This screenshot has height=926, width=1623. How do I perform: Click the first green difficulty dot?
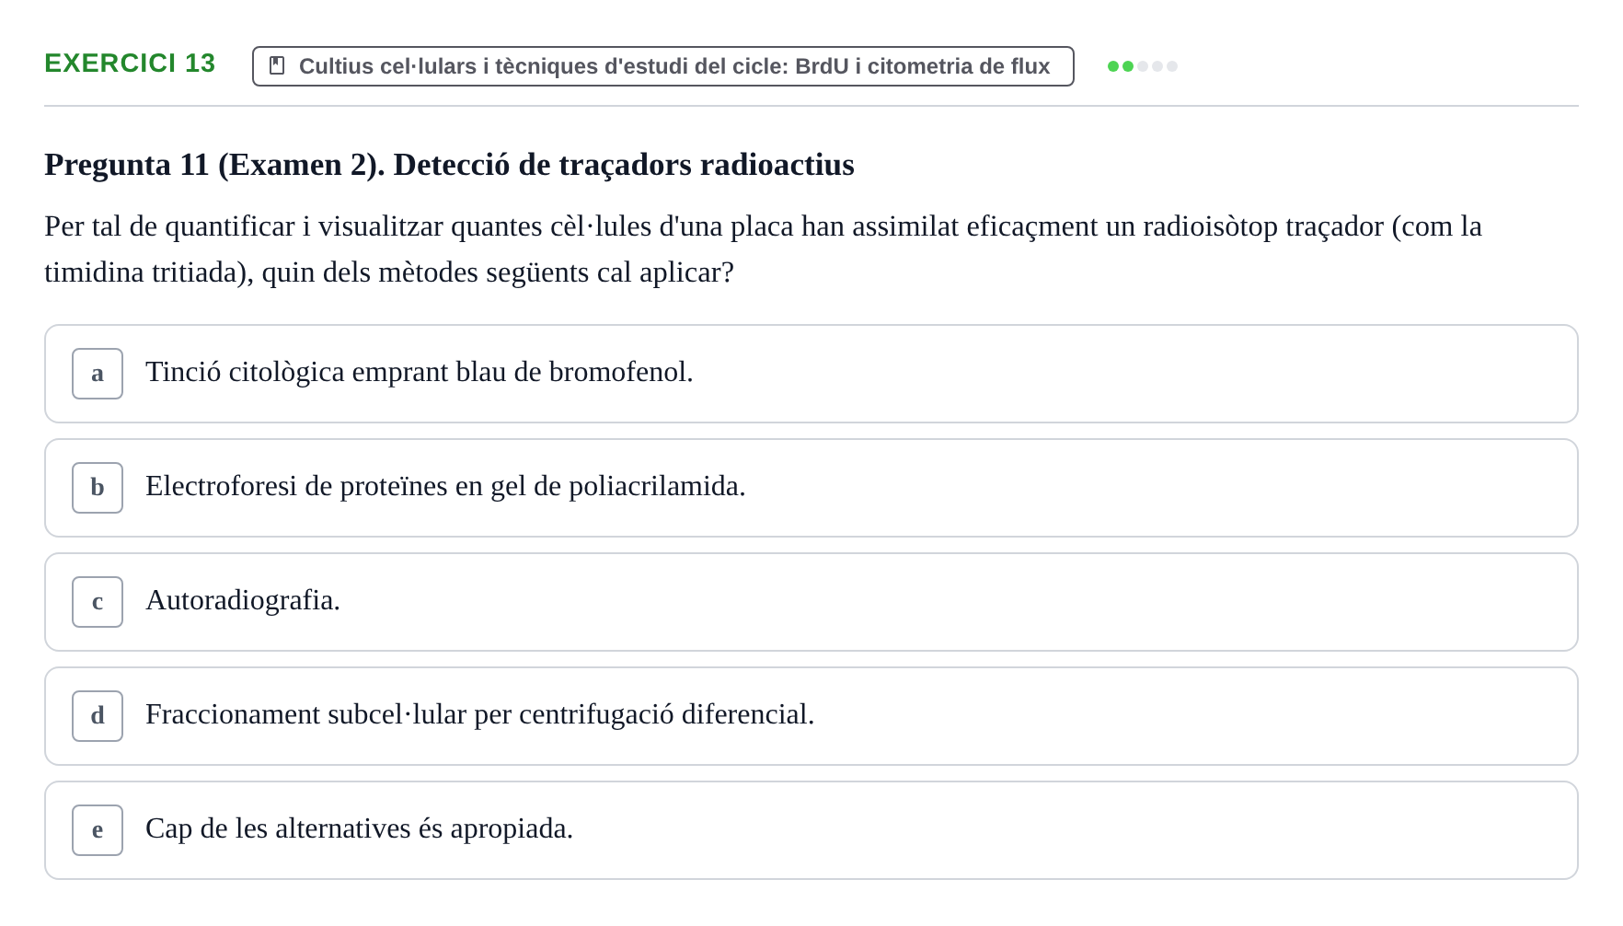[1113, 66]
